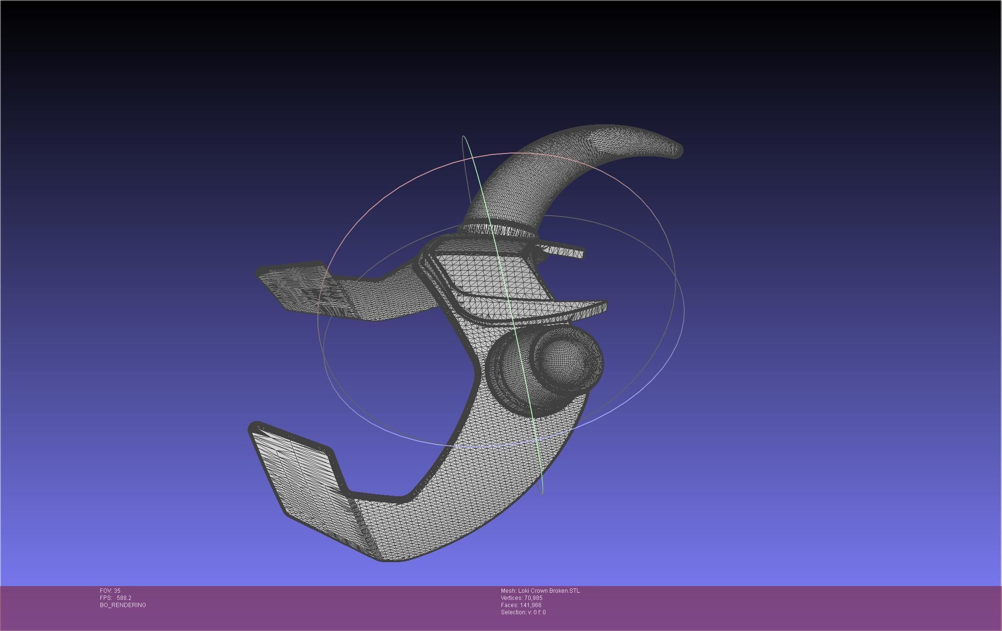This screenshot has width=1002, height=631.
Task: Click the FPS: 588.2 readout
Action: pyautogui.click(x=115, y=598)
